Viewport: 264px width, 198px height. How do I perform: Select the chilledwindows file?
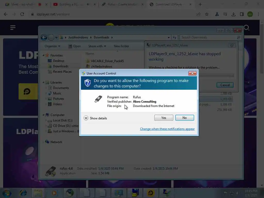[x=102, y=66]
